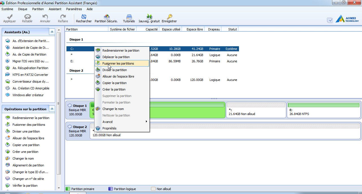Choose Changer le nom in context menu
This screenshot has width=362, height=194.
(x=122, y=109)
